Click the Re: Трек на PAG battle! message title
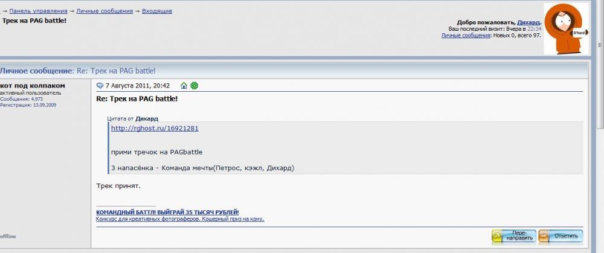 coord(137,98)
